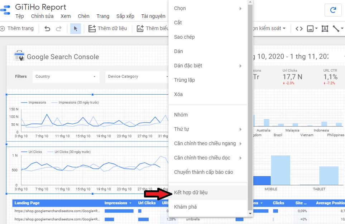Click the Redo arrow icon
Screen dimensions: 345x224
point(58,29)
